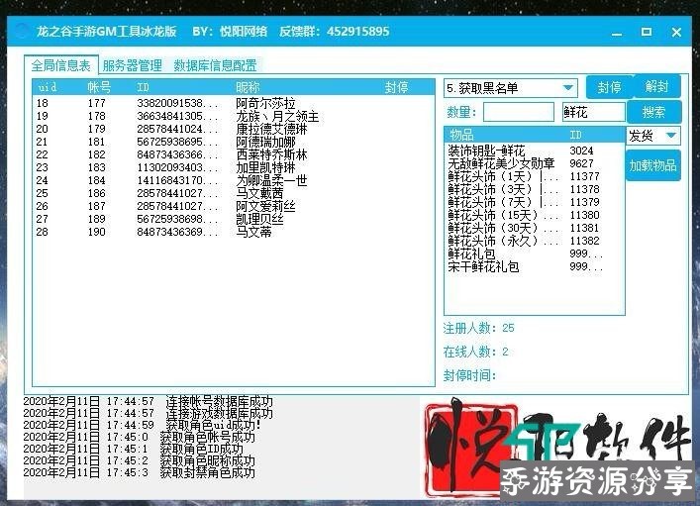Viewport: 700px width, 506px height.
Task: Click the search box containing 鲜花
Action: [x=592, y=112]
